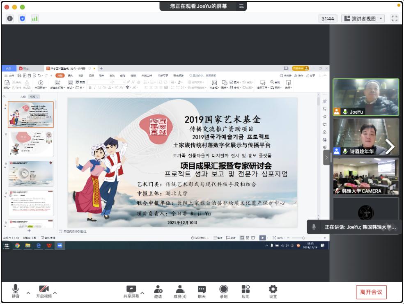Open the Chat (聊天) panel
This screenshot has height=304, width=404.
tap(202, 292)
